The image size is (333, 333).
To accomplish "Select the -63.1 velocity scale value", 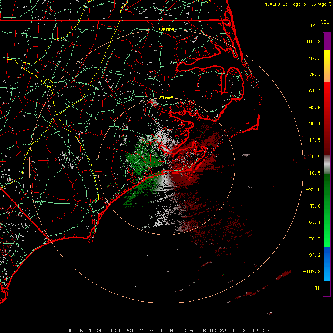I will point(313,222).
